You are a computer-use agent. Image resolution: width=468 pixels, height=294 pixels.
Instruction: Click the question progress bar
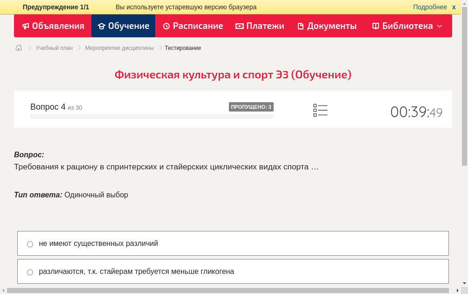(151, 116)
